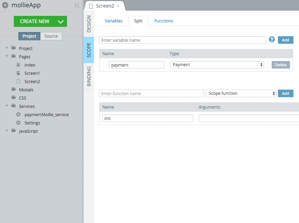Focus the Enter variable name field

(x=183, y=40)
